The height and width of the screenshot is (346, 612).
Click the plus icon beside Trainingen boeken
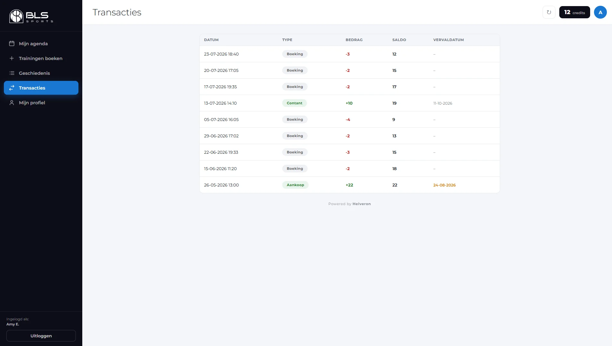(12, 58)
